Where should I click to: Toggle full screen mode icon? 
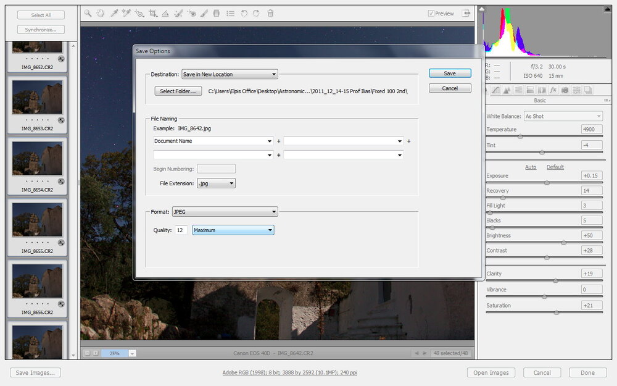click(x=466, y=13)
